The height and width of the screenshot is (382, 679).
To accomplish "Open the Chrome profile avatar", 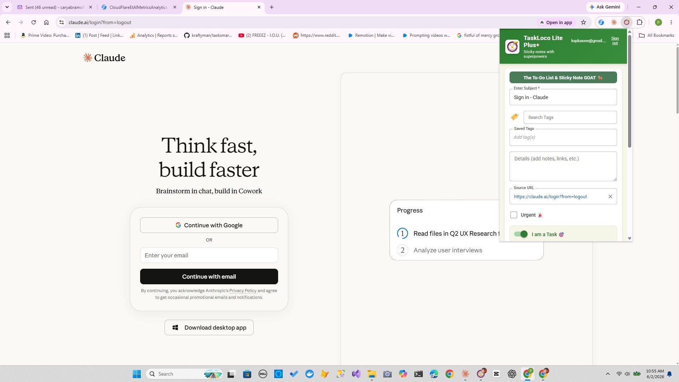I will [x=658, y=22].
